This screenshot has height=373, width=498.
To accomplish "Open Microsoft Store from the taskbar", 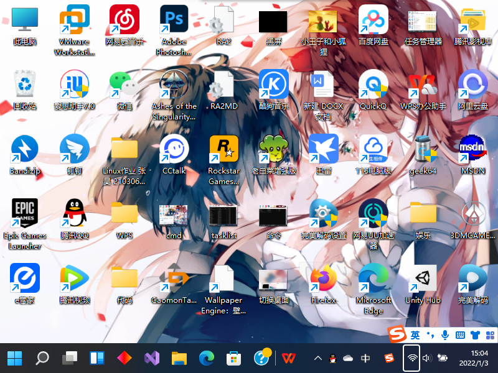I will (x=234, y=359).
